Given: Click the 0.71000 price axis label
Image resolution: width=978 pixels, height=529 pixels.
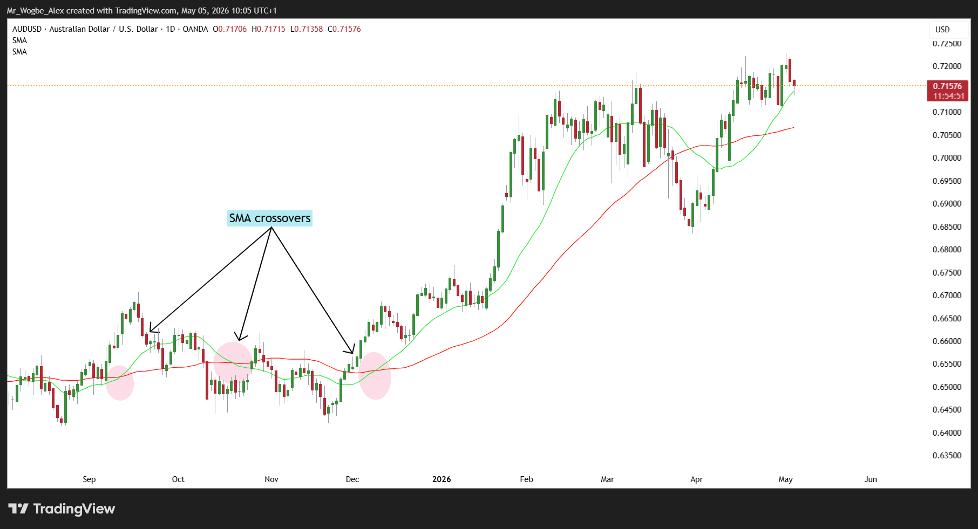Looking at the screenshot, I should tap(947, 112).
